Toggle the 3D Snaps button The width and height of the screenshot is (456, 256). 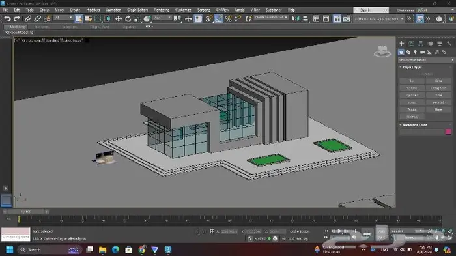click(x=208, y=19)
